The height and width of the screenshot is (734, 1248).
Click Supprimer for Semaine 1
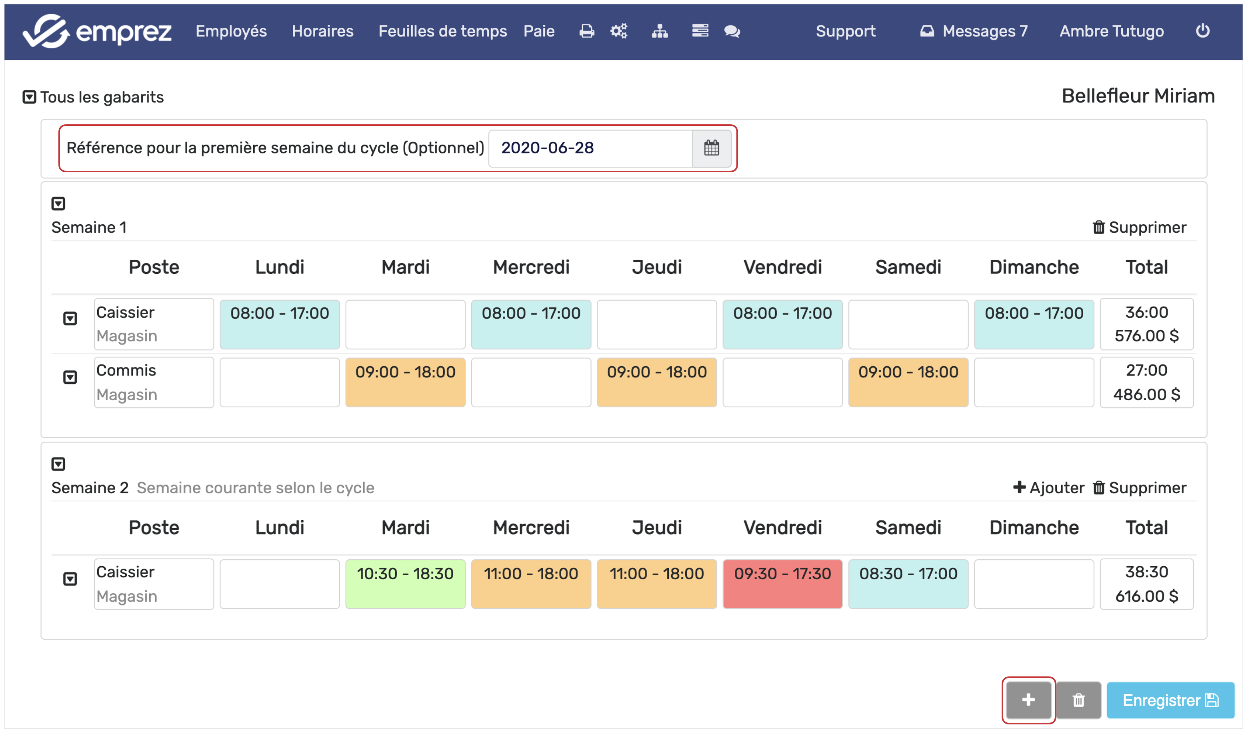pos(1139,227)
